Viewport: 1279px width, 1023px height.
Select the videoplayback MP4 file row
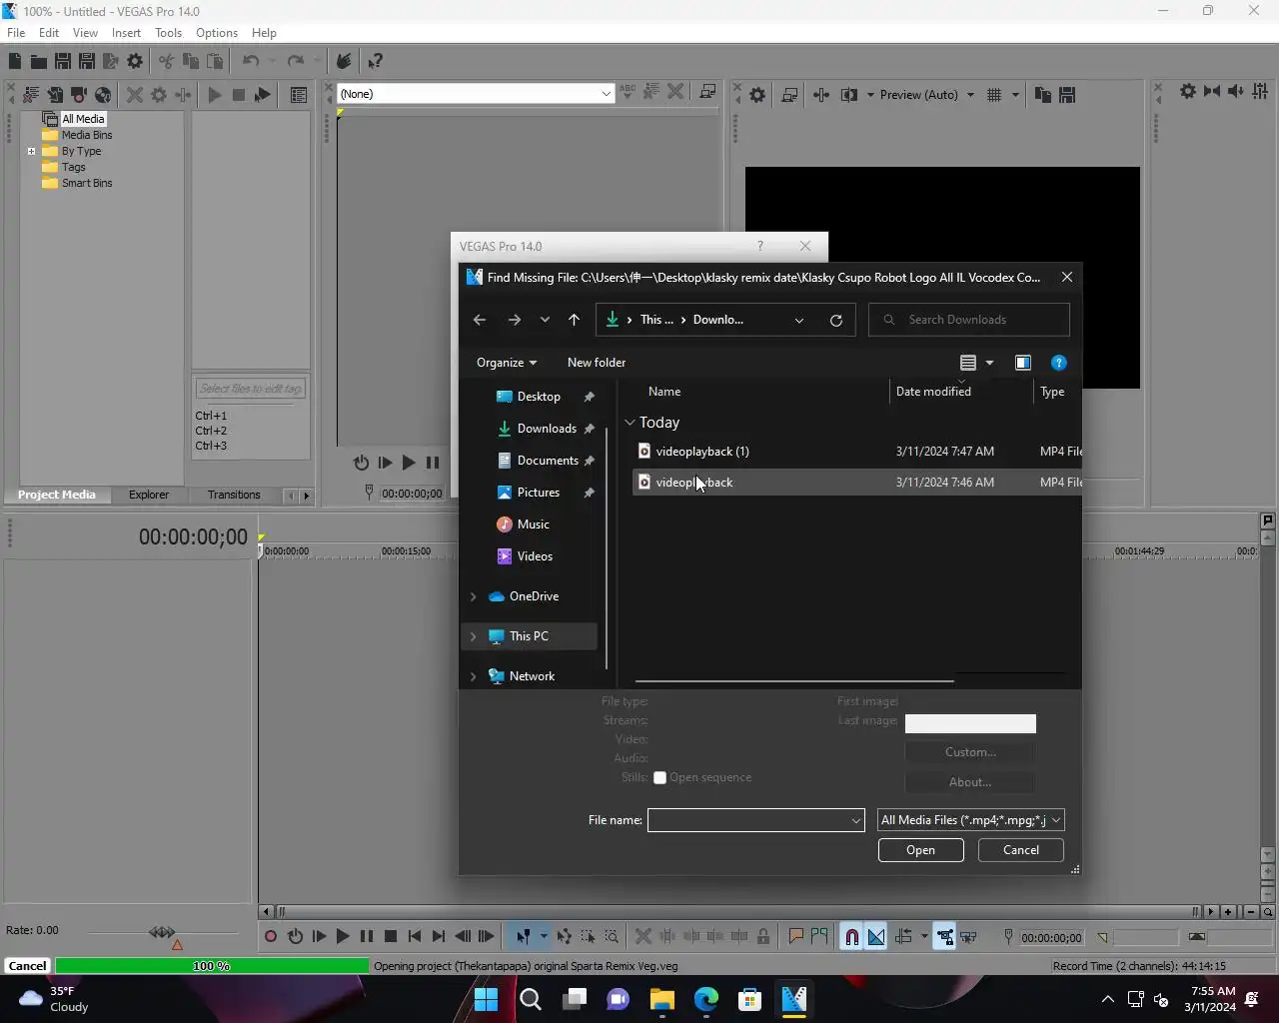point(857,483)
